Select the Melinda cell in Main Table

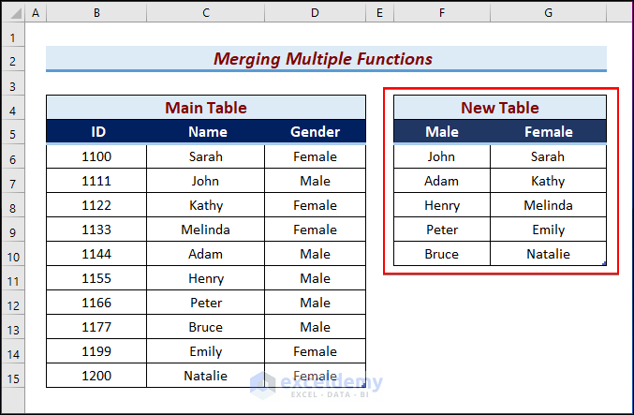pos(206,230)
